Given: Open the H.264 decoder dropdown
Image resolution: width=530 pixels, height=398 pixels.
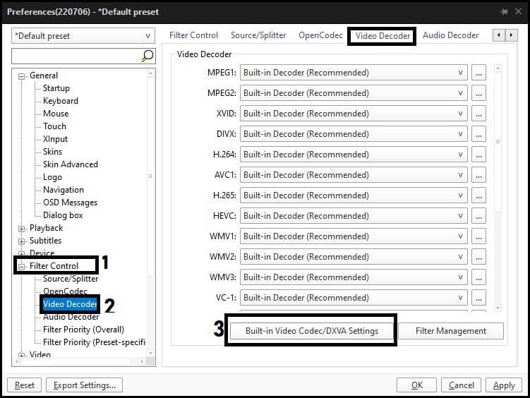Looking at the screenshot, I should [354, 155].
